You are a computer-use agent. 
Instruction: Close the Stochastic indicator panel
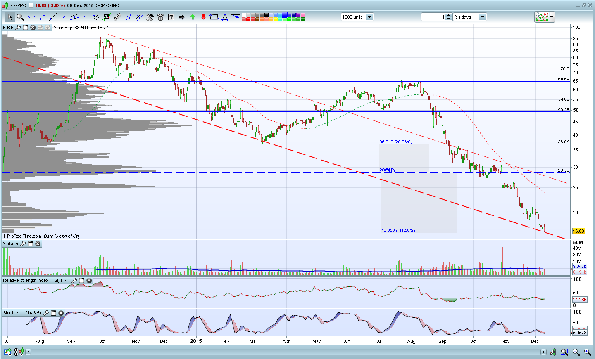pos(61,313)
